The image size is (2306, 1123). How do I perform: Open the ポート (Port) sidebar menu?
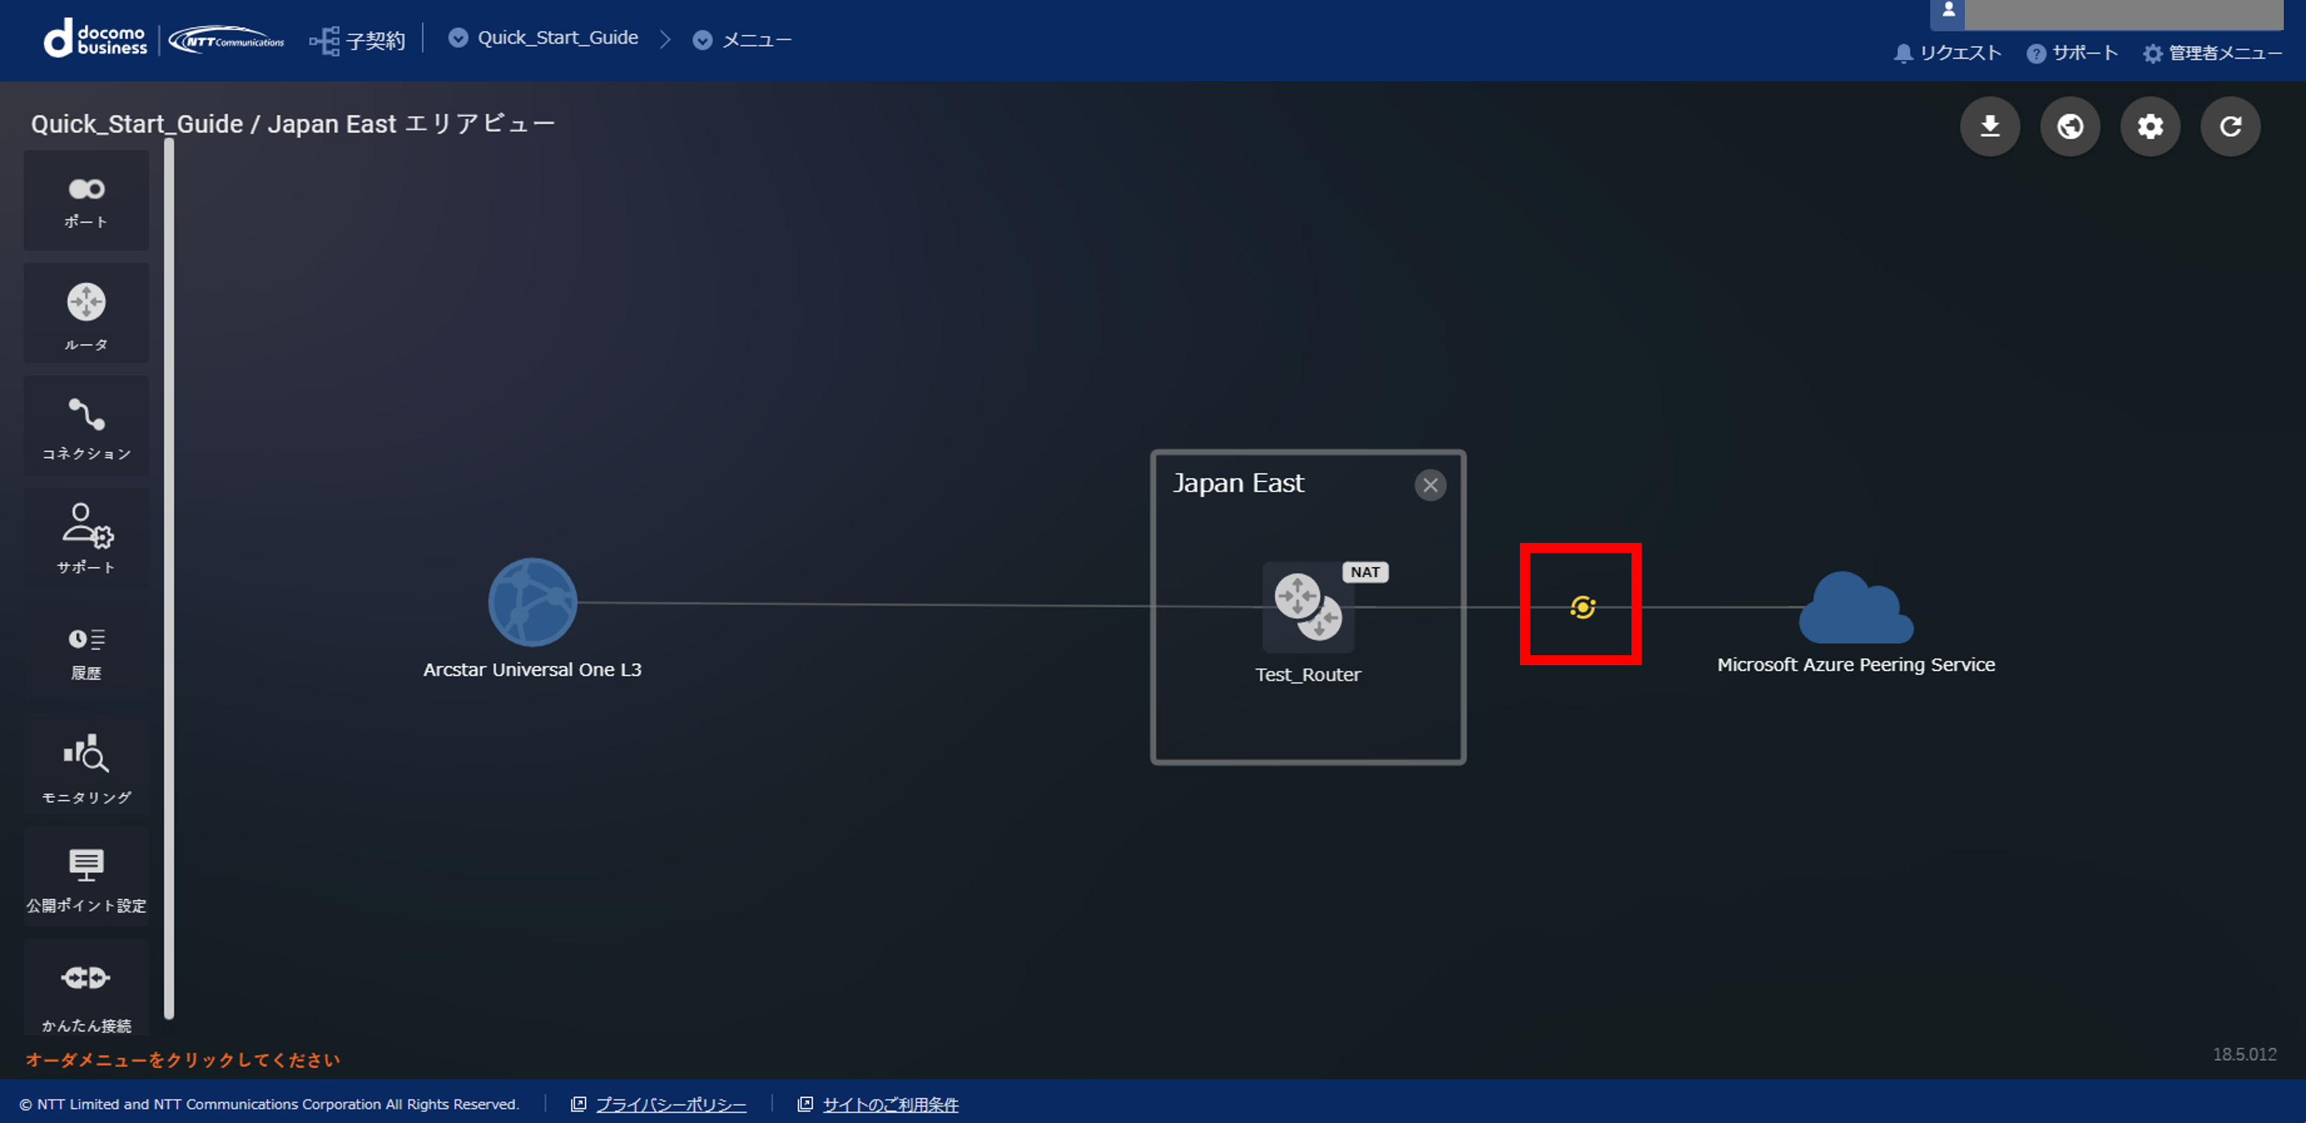(86, 200)
